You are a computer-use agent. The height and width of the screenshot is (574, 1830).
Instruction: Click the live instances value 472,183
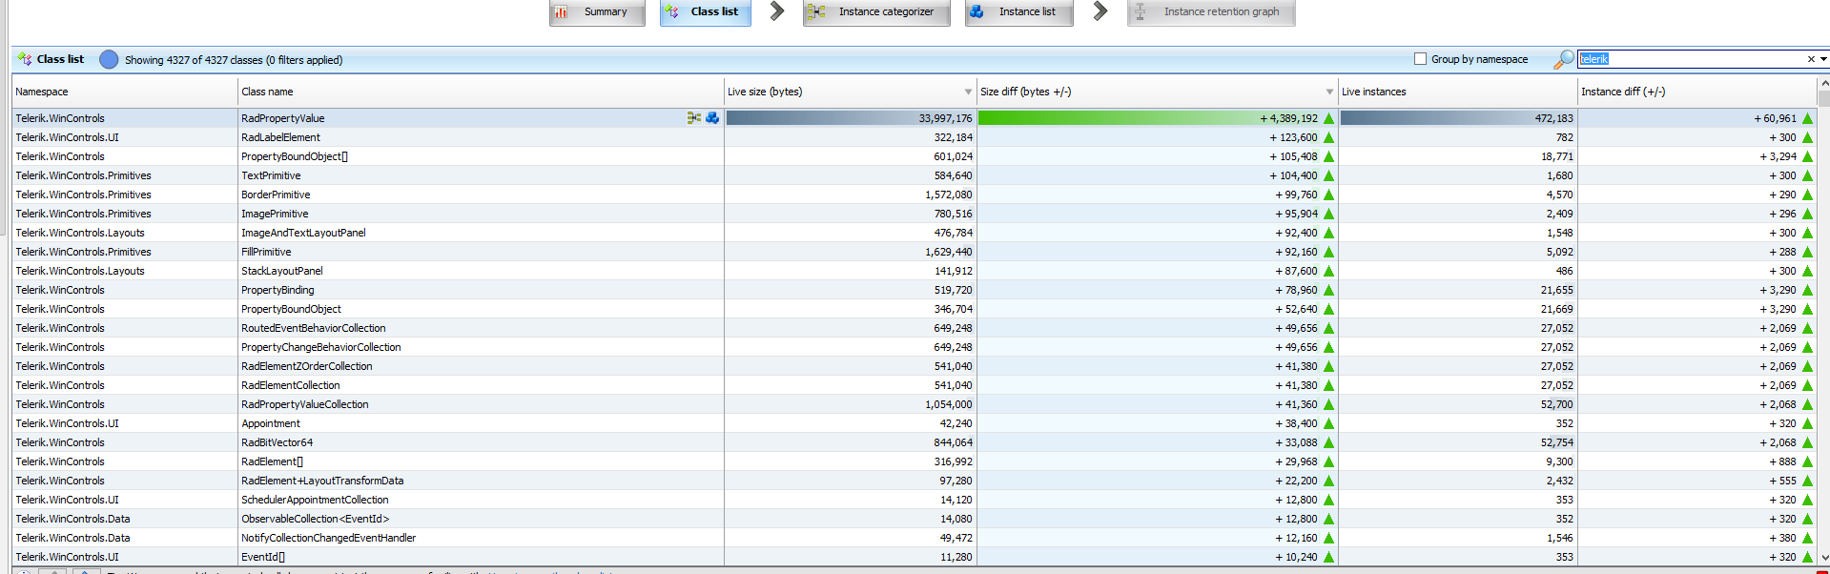coord(1553,118)
